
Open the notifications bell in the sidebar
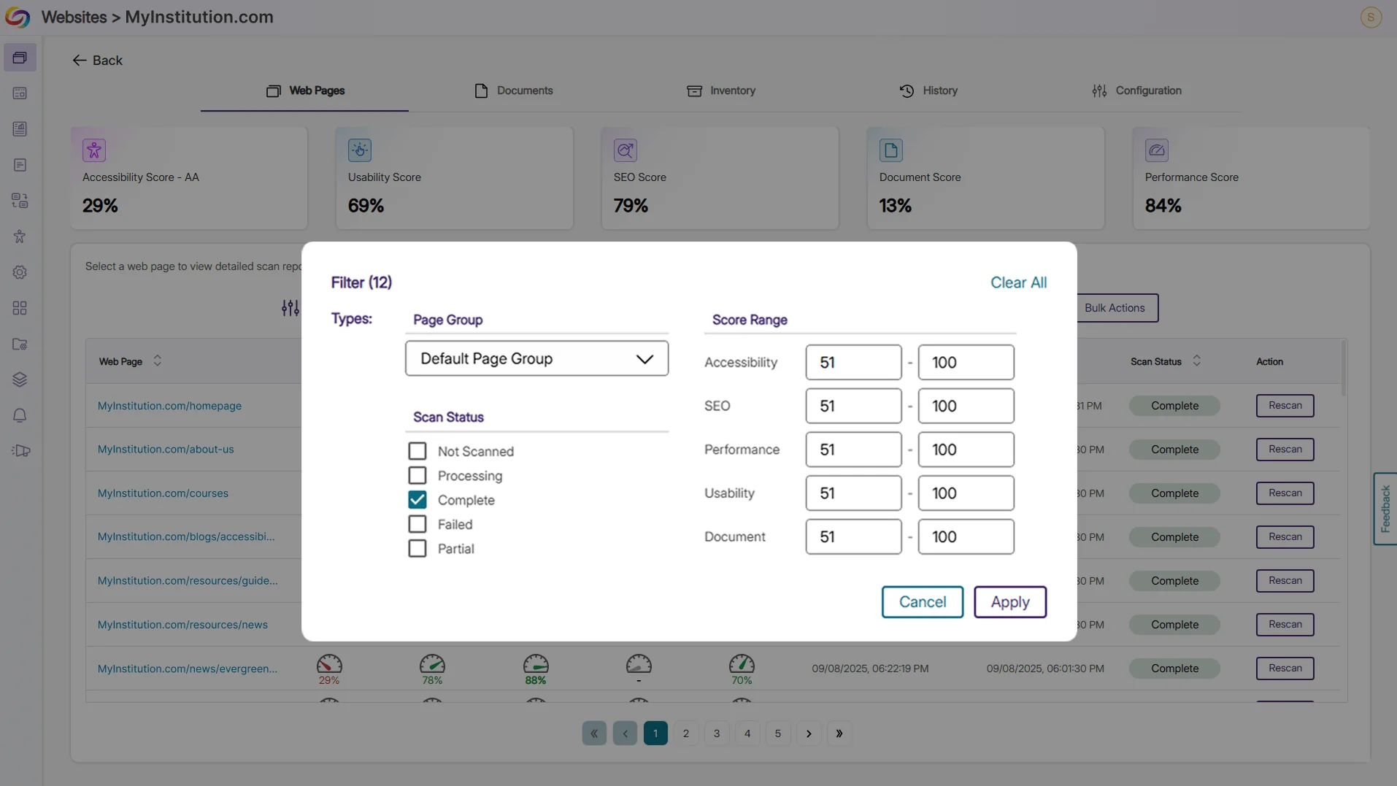(20, 415)
